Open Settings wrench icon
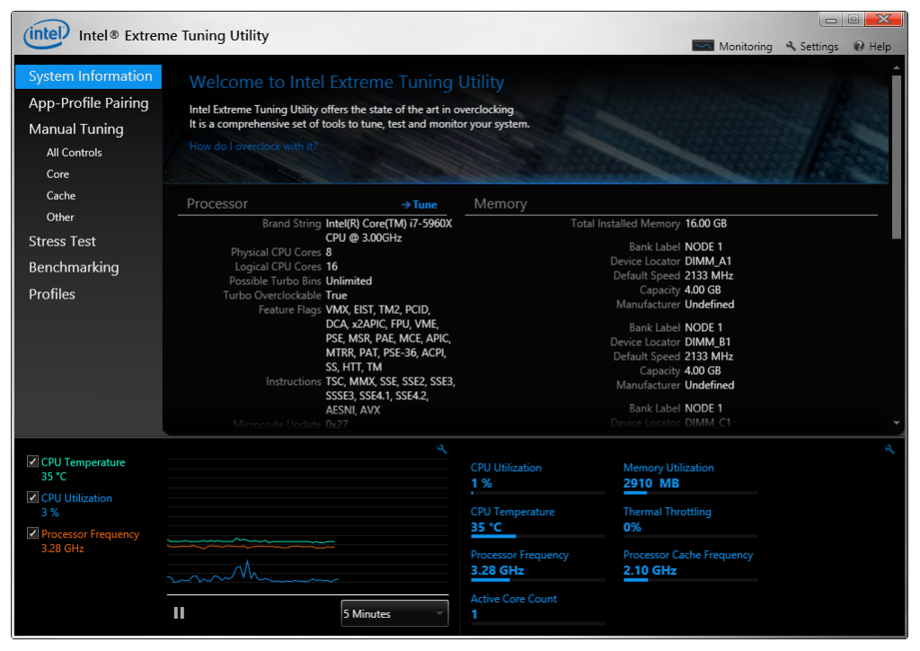Image resolution: width=920 pixels, height=651 pixels. (791, 46)
